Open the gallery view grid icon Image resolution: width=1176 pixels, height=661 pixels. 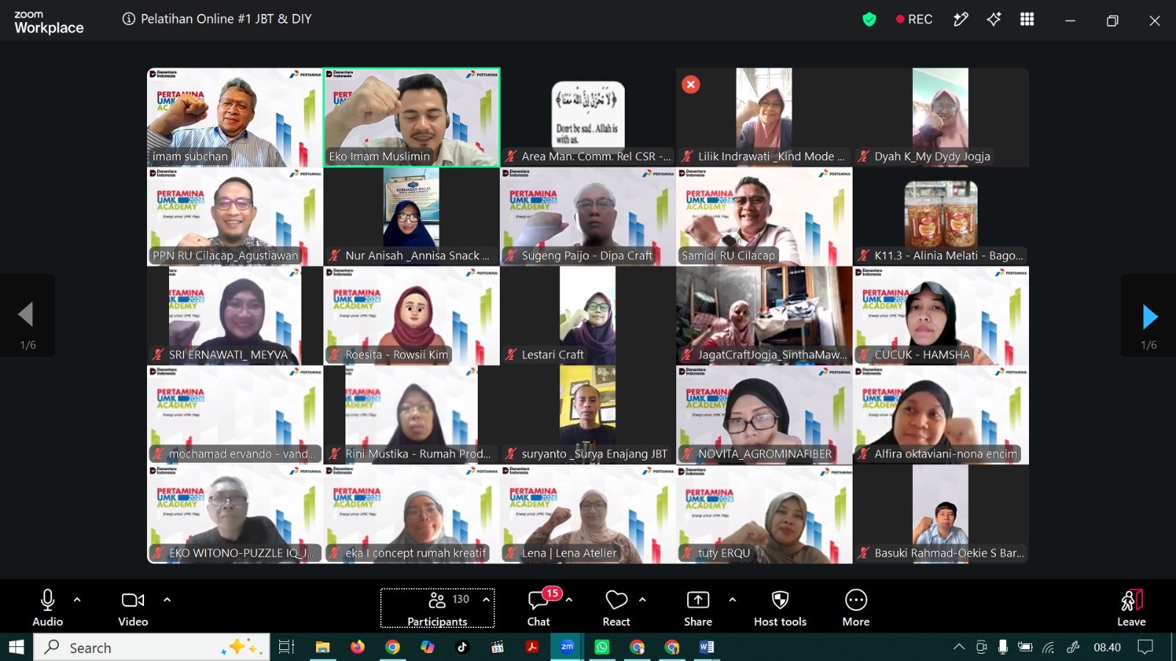[x=1027, y=20]
